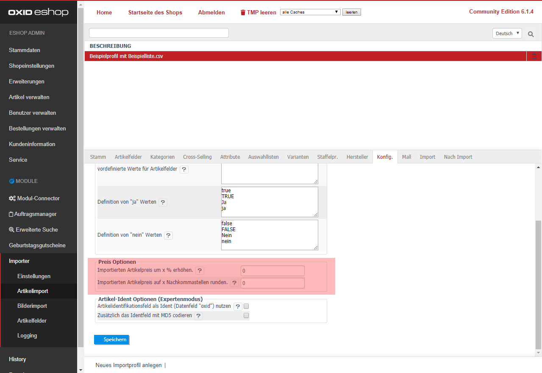
Task: Toggle Identfeld mit MD5 codieren checkbox
Action: (246, 315)
